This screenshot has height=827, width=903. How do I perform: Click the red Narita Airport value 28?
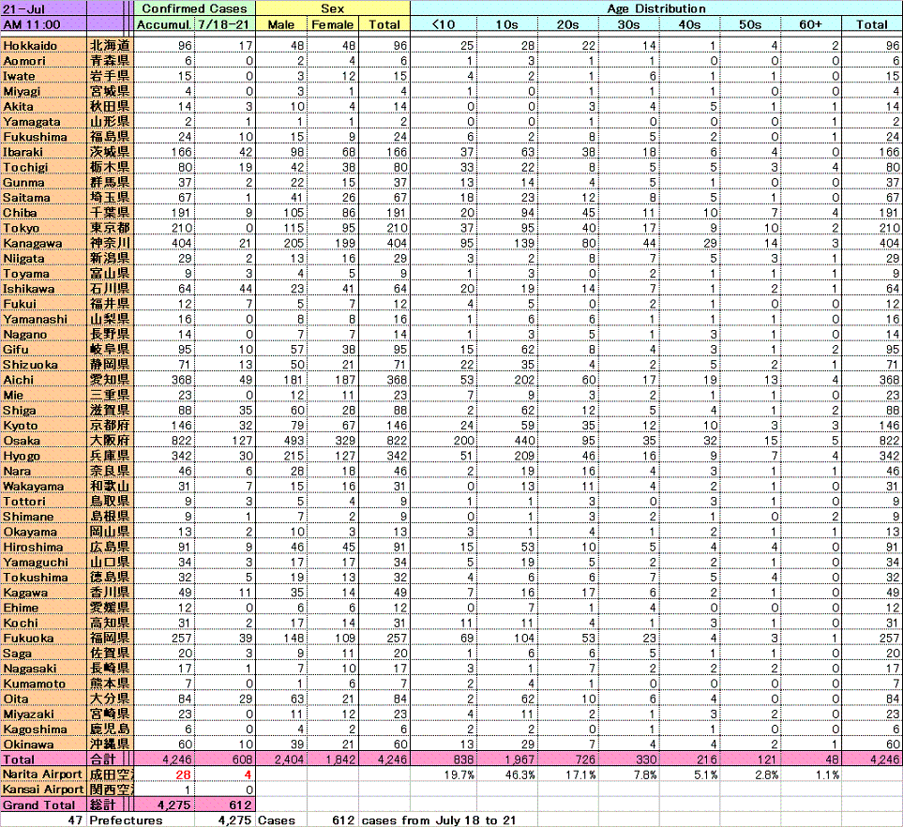179,774
